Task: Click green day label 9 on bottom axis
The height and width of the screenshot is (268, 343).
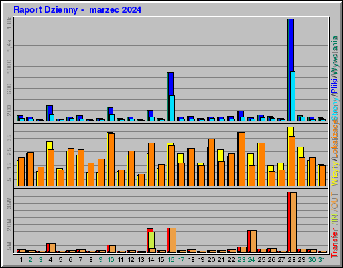Action: pyautogui.click(x=100, y=260)
